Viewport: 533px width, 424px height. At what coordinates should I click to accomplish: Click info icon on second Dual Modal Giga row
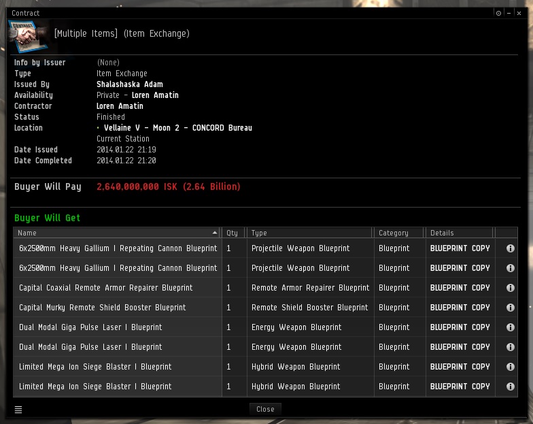coord(510,347)
